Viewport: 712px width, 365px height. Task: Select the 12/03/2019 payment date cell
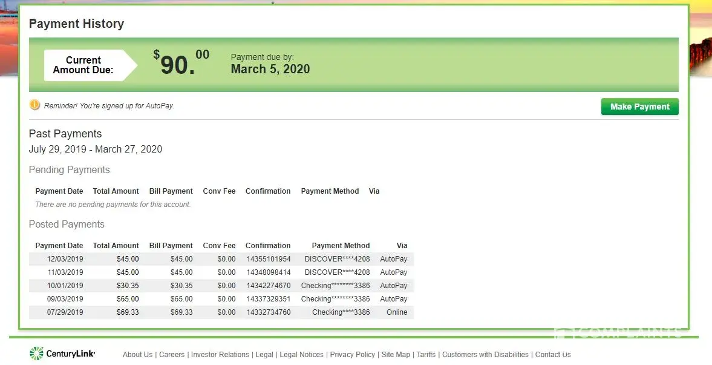pyautogui.click(x=65, y=259)
